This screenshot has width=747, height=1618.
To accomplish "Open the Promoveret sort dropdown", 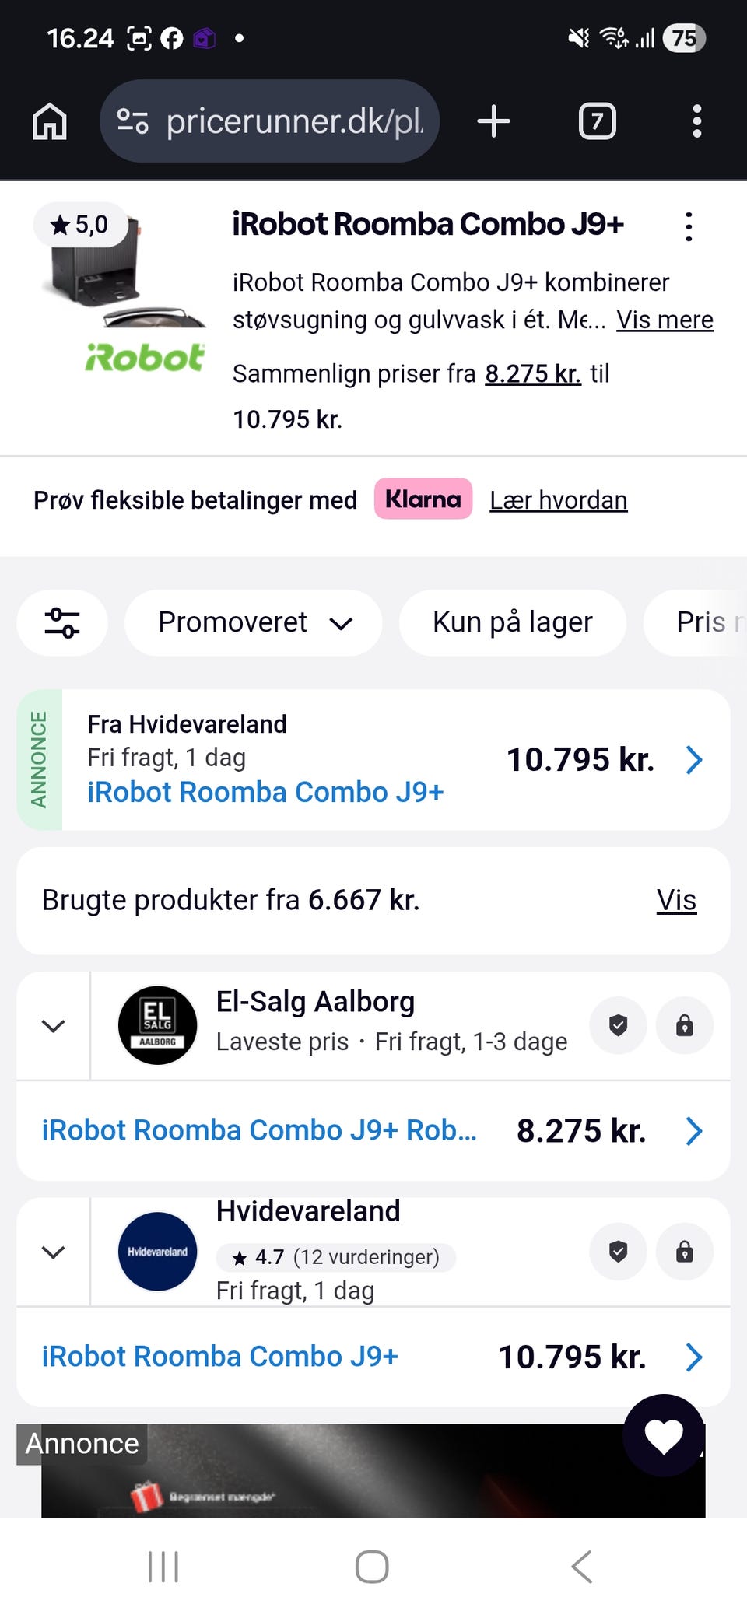I will [254, 623].
